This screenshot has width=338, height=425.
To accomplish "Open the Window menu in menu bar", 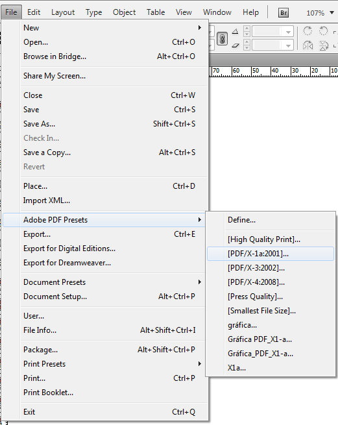I will pos(217,12).
